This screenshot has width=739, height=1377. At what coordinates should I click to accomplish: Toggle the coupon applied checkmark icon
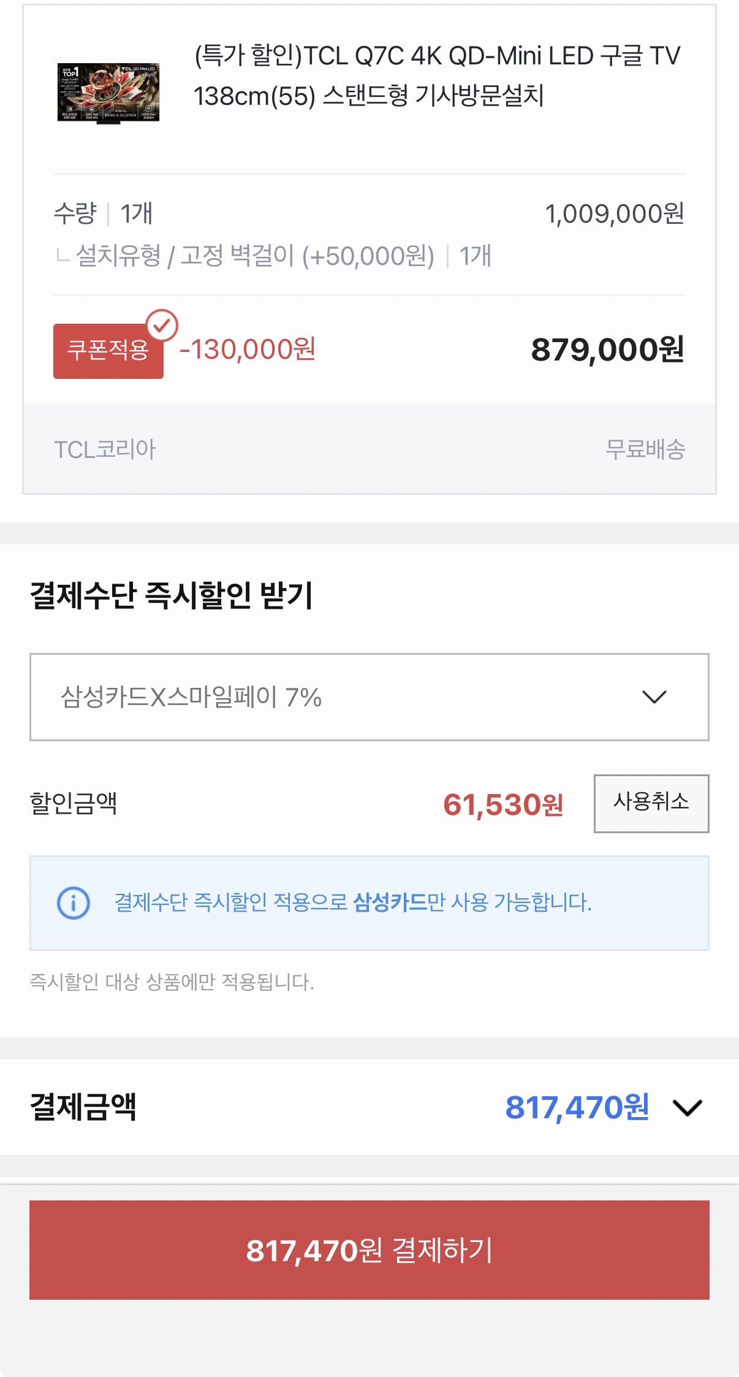click(x=162, y=325)
